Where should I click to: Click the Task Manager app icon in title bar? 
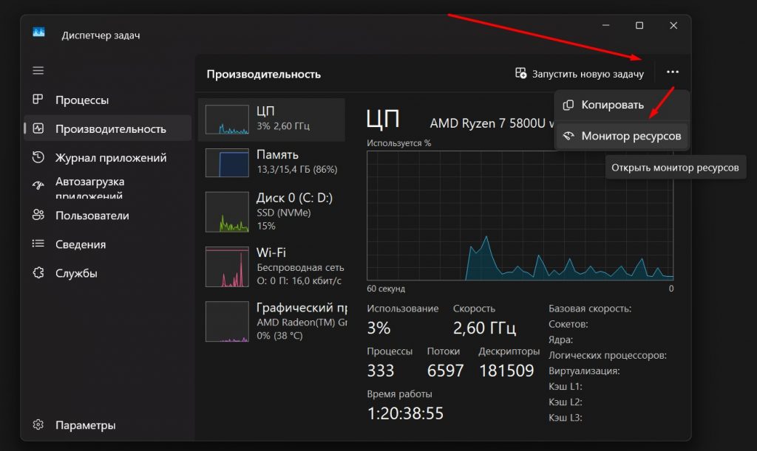click(38, 32)
